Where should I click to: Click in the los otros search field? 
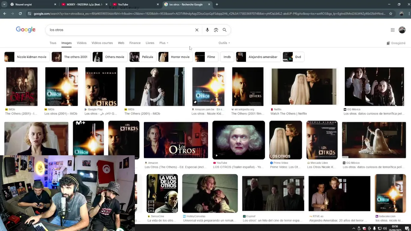120,30
